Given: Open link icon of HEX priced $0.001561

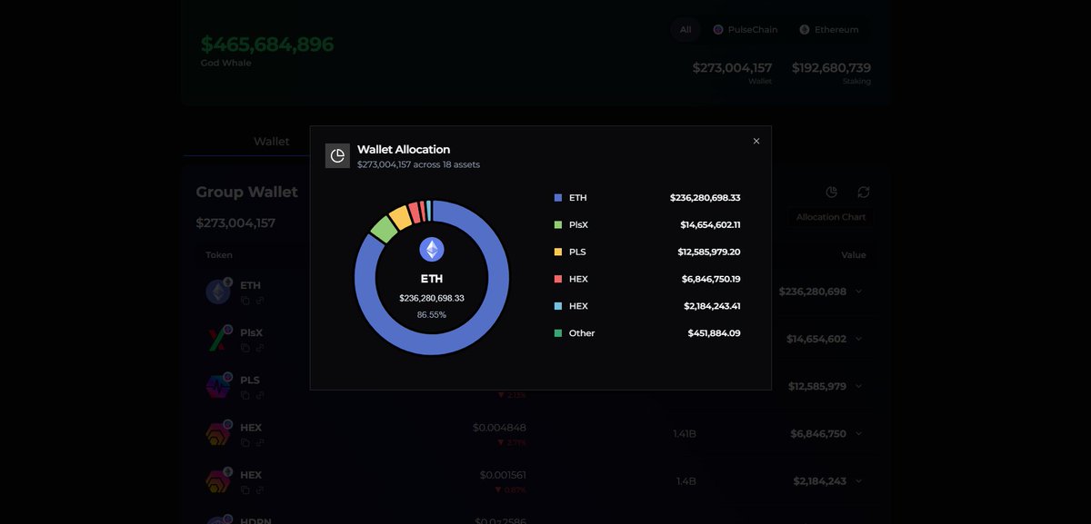Looking at the screenshot, I should pyautogui.click(x=260, y=489).
